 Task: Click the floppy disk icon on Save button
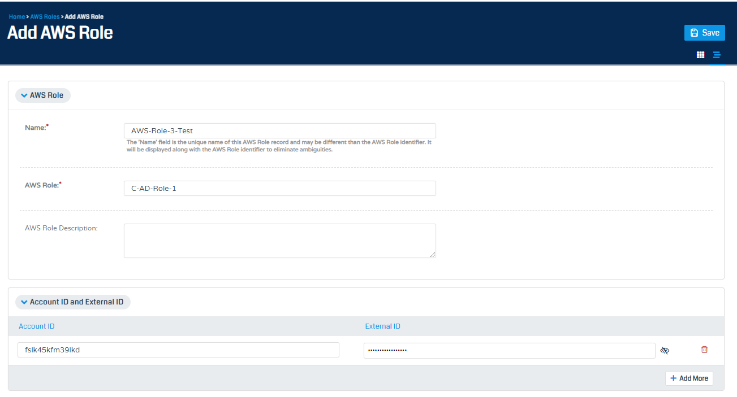point(694,32)
